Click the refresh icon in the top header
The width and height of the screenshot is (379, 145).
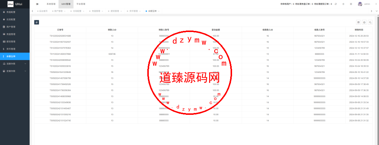point(336,4)
